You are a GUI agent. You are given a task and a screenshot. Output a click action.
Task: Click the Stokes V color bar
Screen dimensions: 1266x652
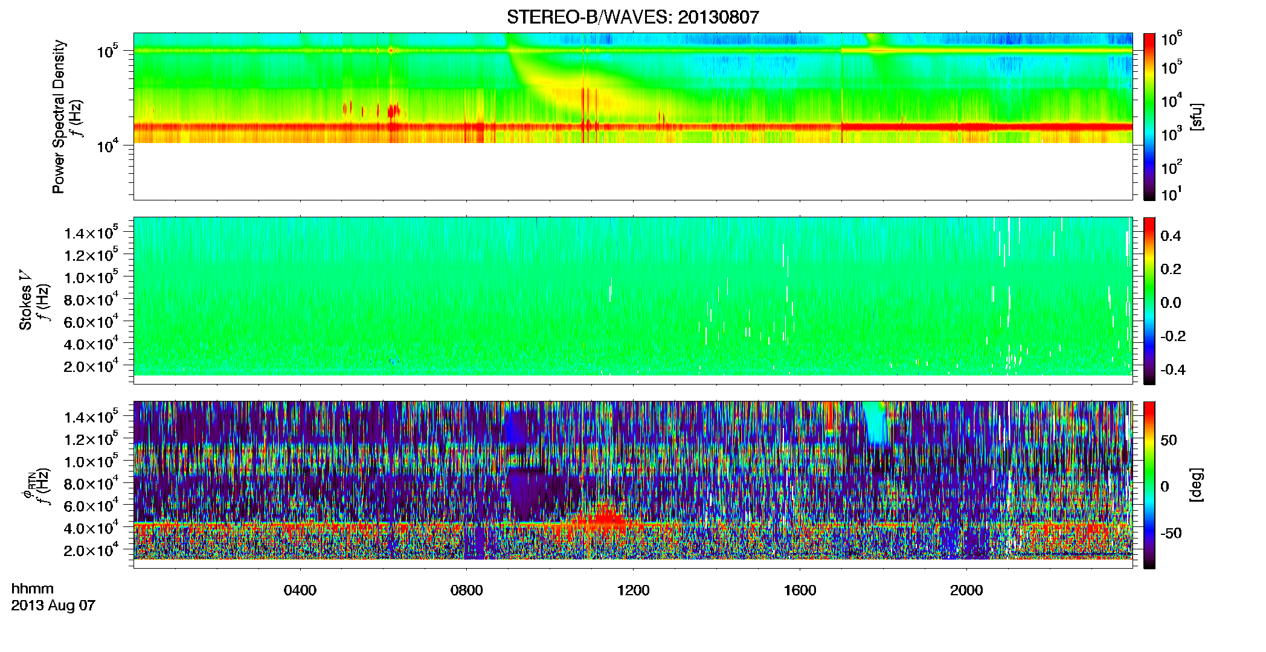(x=1149, y=301)
